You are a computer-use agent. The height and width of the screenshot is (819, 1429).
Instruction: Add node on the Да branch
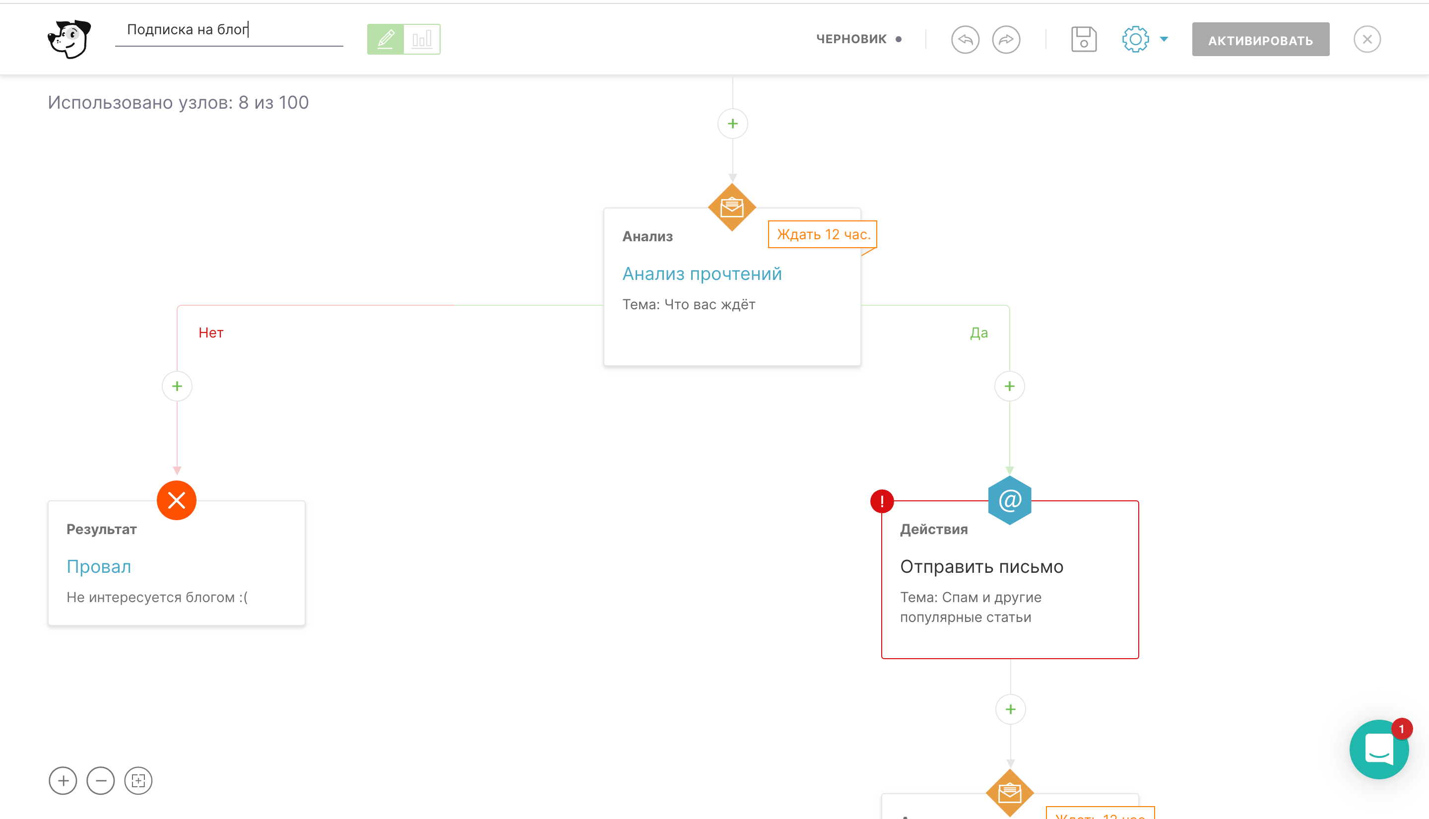(1009, 387)
